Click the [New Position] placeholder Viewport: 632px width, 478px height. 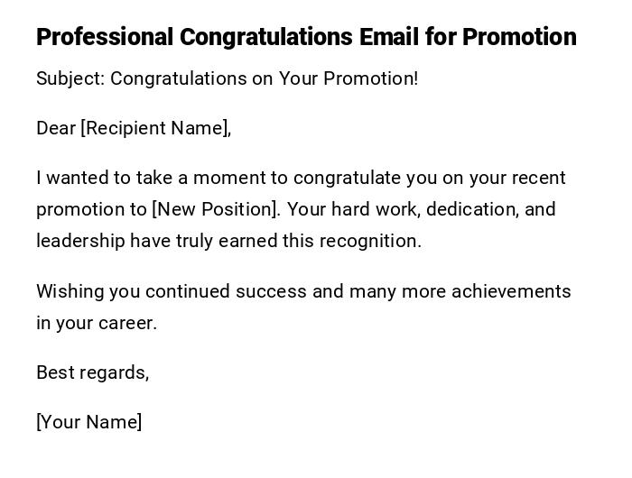point(216,209)
